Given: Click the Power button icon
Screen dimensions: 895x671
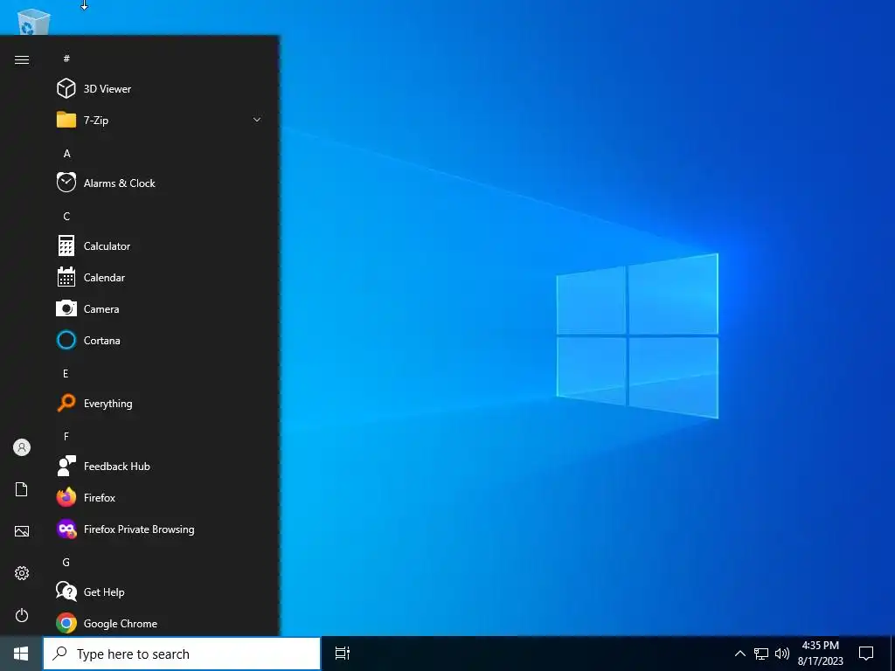Looking at the screenshot, I should click(22, 615).
